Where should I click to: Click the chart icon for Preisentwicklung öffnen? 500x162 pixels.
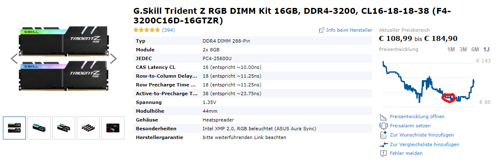pos(383,117)
